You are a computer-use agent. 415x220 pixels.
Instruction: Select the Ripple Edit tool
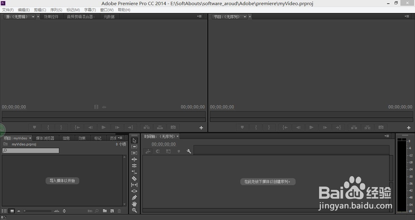coord(134,159)
